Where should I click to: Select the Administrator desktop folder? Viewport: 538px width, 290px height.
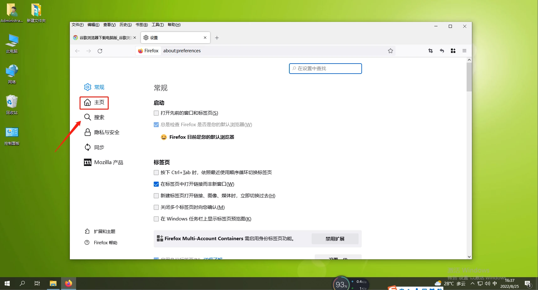pyautogui.click(x=12, y=13)
